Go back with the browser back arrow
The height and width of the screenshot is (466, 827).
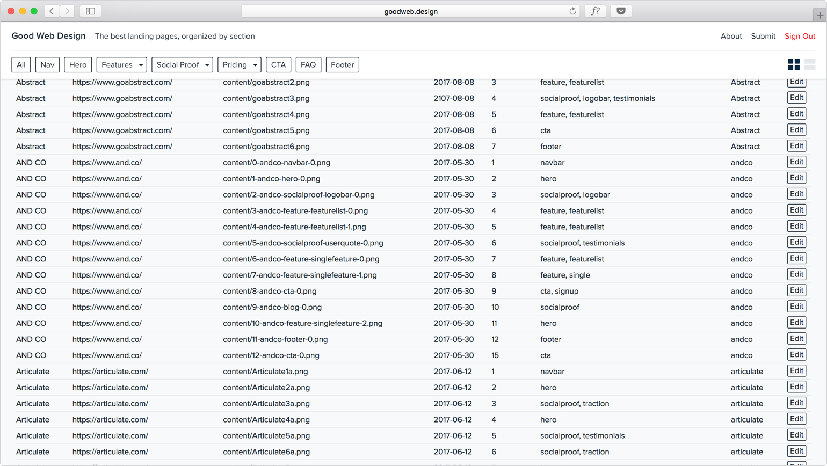click(x=52, y=11)
